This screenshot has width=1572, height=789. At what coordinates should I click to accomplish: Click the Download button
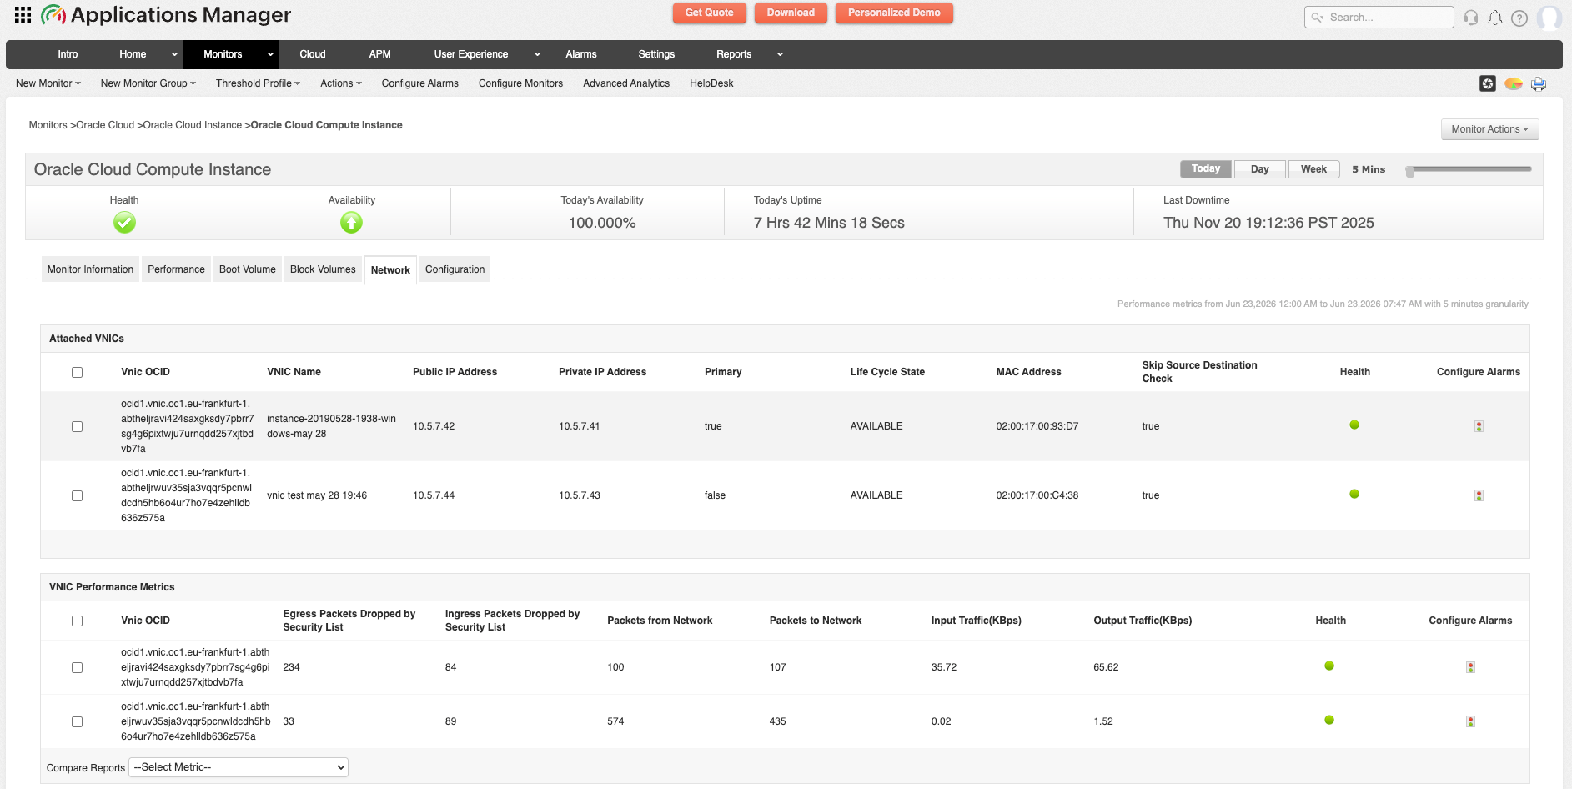pos(791,13)
